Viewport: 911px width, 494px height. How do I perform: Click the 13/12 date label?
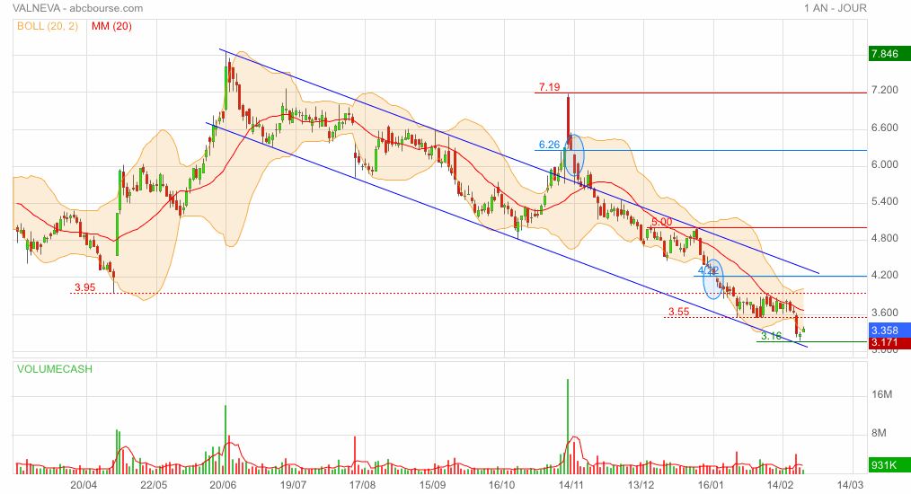641,485
